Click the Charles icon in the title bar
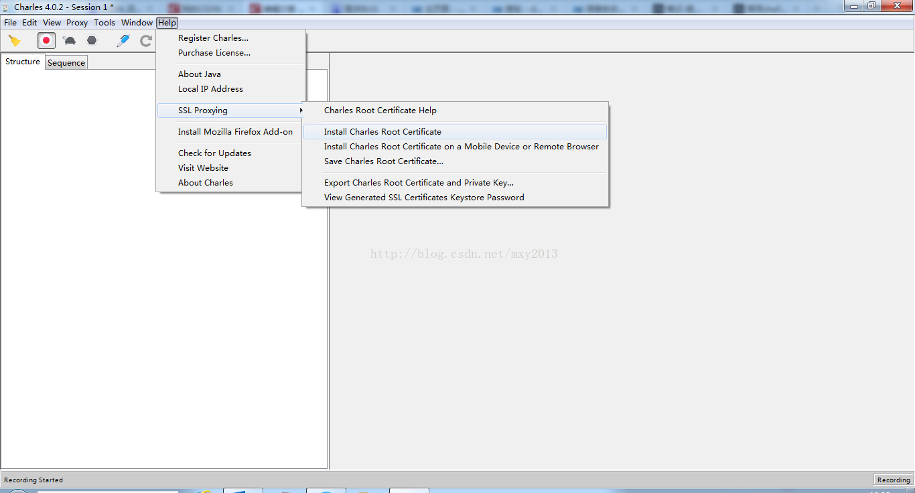The image size is (915, 493). coord(7,7)
